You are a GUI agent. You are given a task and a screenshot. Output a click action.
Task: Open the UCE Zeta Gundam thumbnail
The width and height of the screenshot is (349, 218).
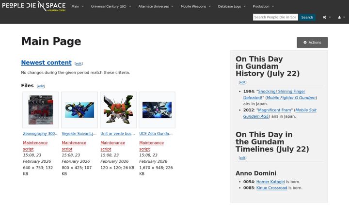pos(157,110)
